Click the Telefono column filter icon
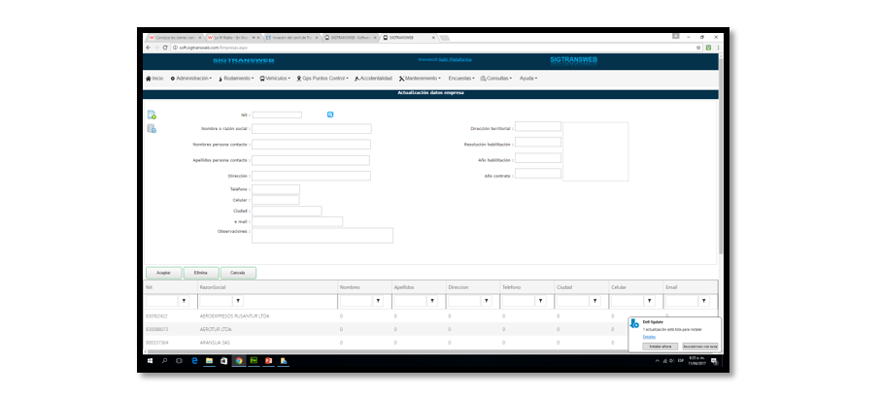The height and width of the screenshot is (395, 882). (x=540, y=301)
